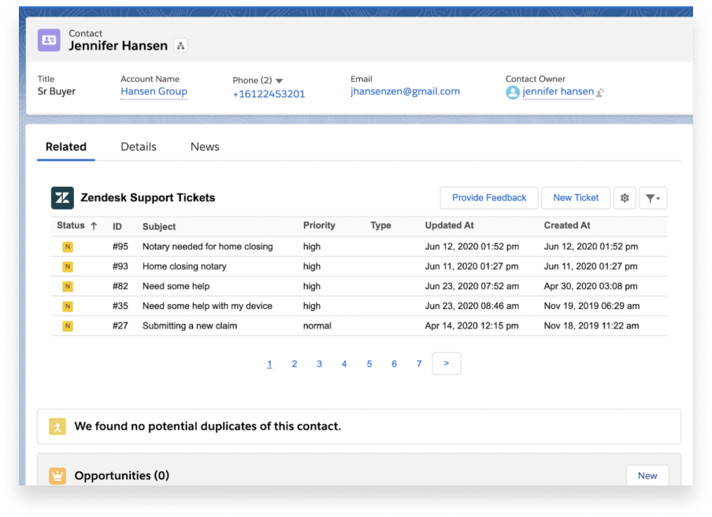The width and height of the screenshot is (712, 517).
Task: Click the Zendesk logo icon
Action: coord(63,198)
